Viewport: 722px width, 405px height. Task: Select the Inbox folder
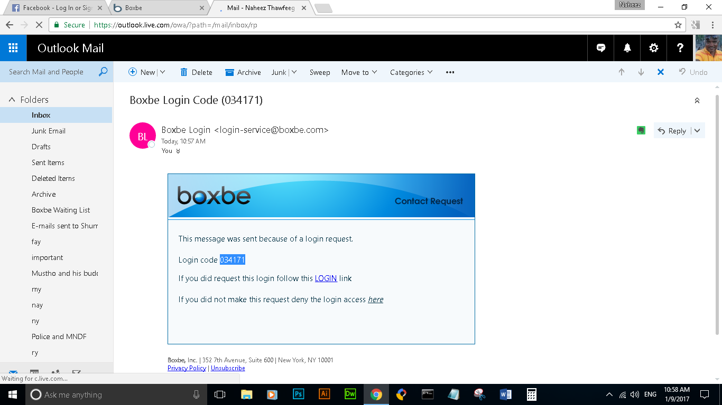56,115
